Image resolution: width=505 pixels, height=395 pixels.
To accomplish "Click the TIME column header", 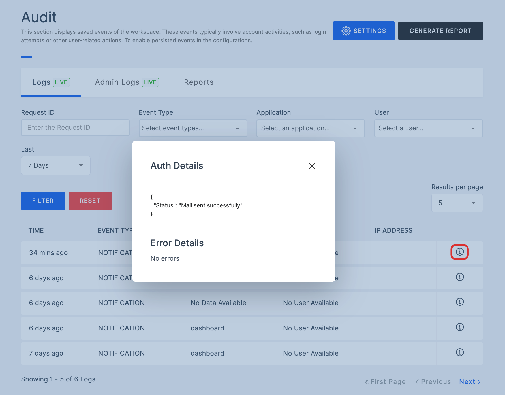I will coord(36,230).
